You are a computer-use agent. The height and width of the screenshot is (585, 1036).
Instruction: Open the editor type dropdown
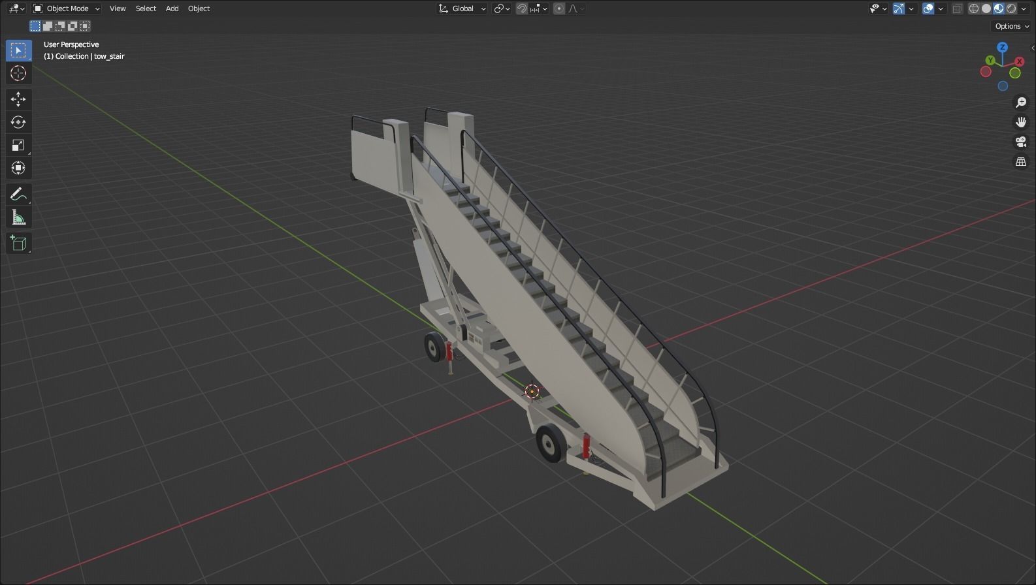pos(17,8)
